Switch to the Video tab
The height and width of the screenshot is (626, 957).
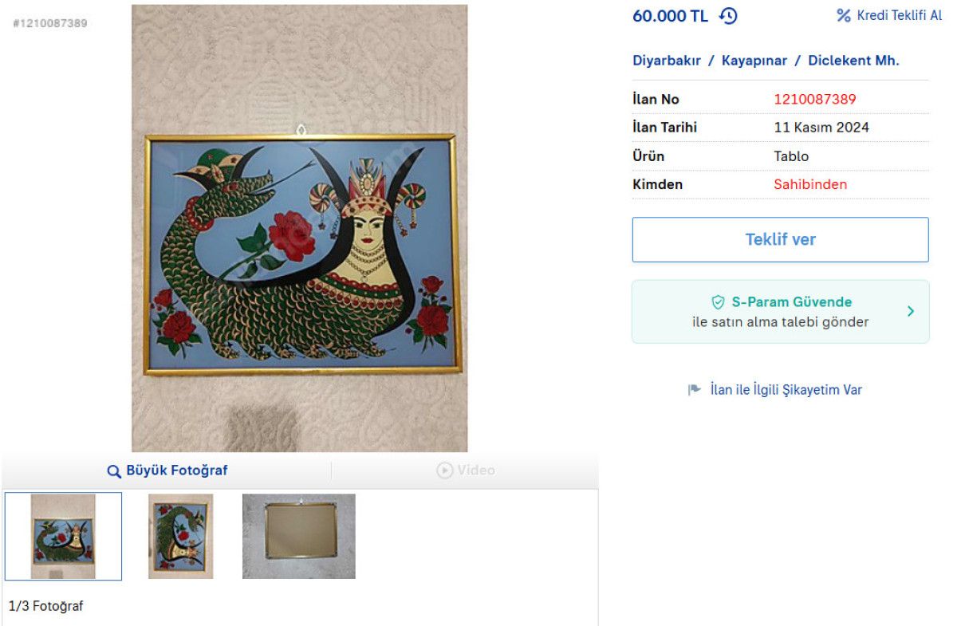pos(465,470)
